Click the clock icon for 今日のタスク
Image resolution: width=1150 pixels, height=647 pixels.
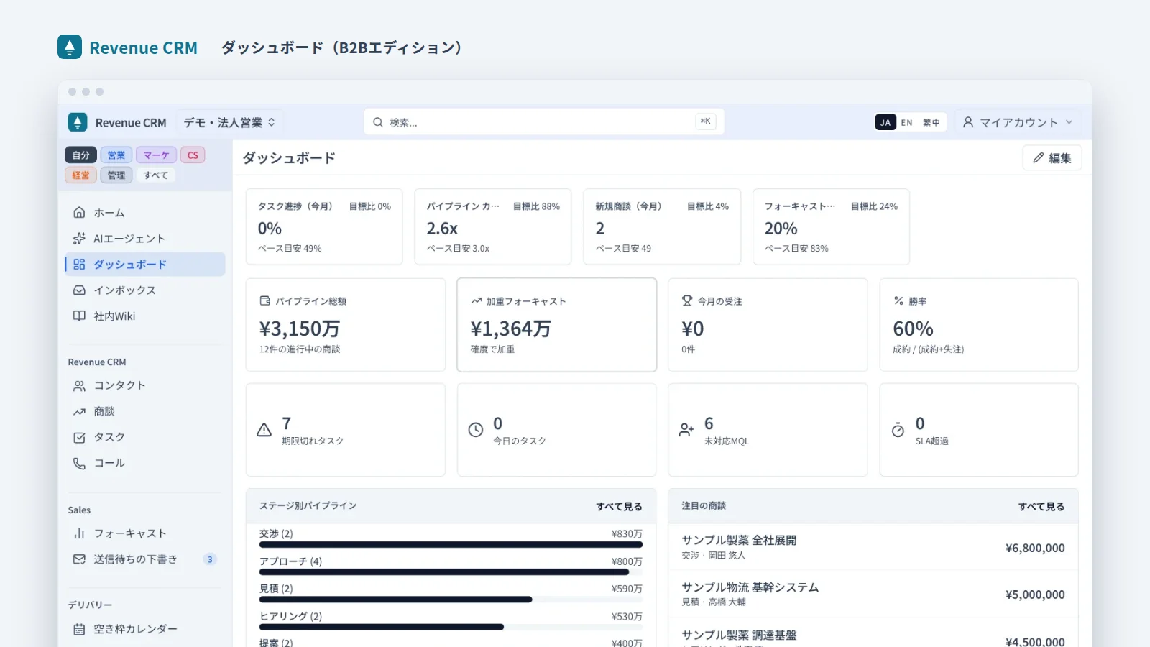(x=476, y=430)
